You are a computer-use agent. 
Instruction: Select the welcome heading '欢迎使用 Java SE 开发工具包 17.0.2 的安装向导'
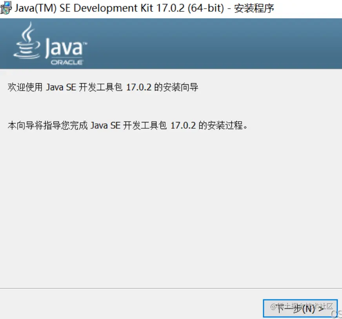(103, 87)
